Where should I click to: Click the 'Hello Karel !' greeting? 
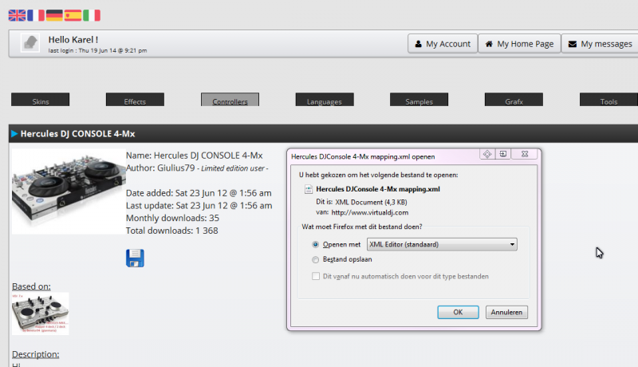pos(73,39)
